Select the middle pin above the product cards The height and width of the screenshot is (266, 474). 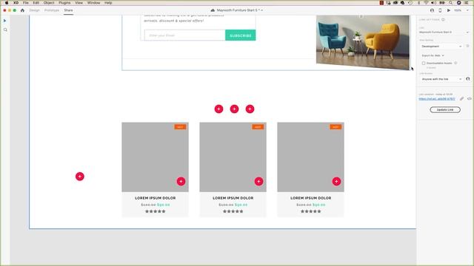(x=234, y=109)
